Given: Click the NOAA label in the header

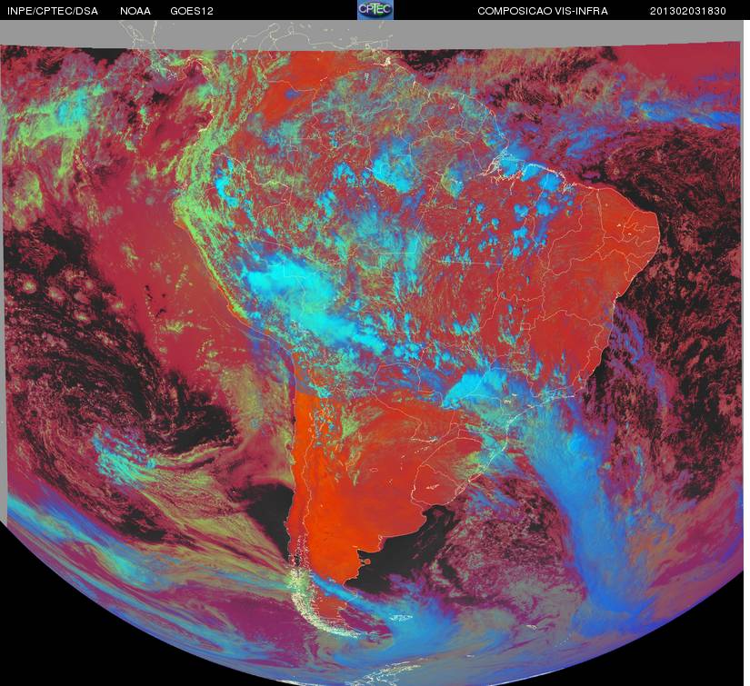Looking at the screenshot, I should tap(135, 11).
